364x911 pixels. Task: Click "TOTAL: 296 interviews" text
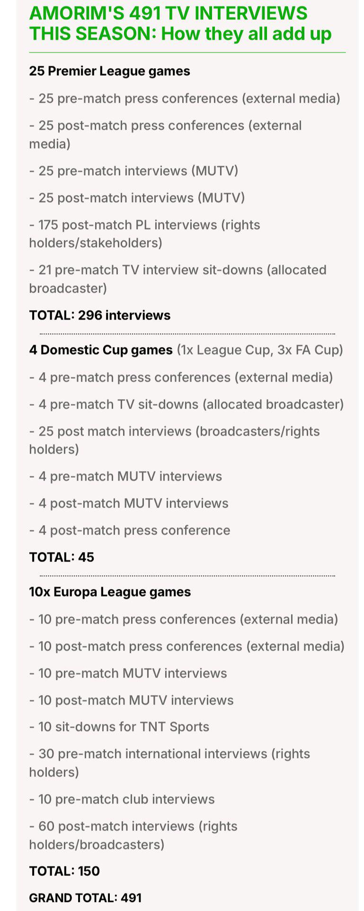pyautogui.click(x=99, y=315)
